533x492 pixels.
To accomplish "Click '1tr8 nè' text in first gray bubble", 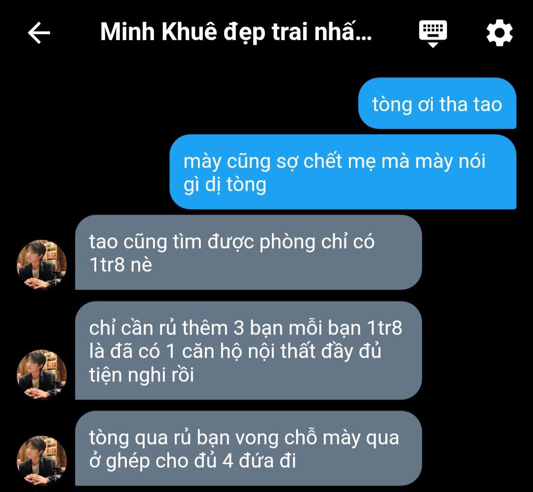I will point(120,265).
